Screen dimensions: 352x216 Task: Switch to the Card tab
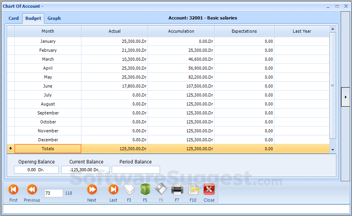coord(14,18)
